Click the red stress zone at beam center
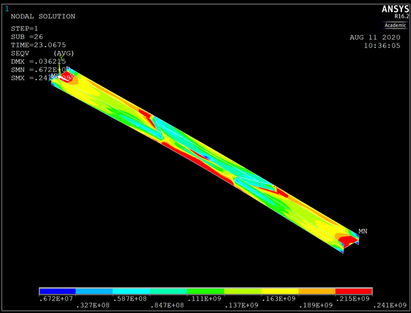This screenshot has width=411, height=313. tap(203, 156)
